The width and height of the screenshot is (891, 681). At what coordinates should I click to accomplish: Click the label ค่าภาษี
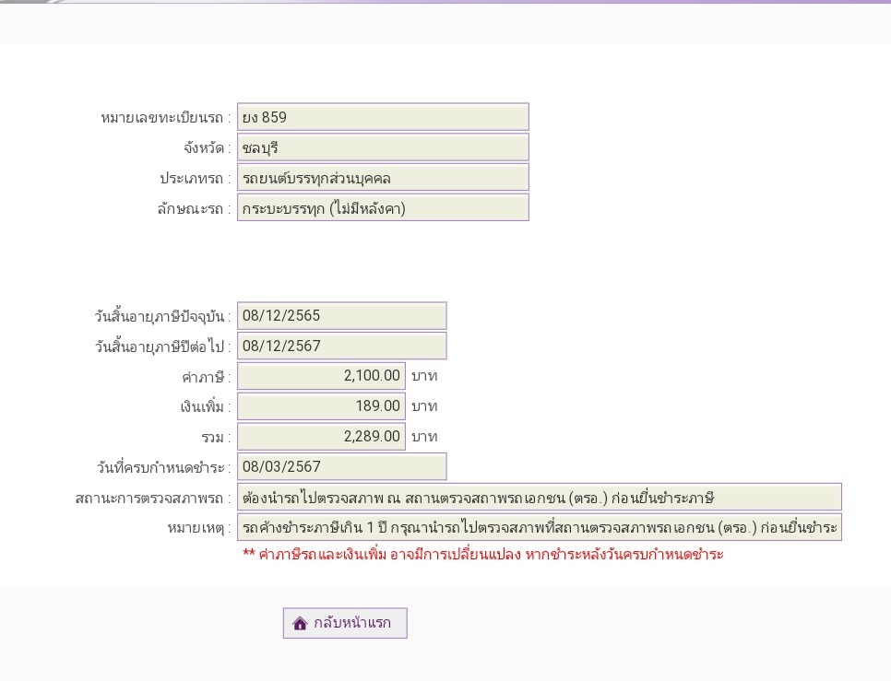point(207,377)
